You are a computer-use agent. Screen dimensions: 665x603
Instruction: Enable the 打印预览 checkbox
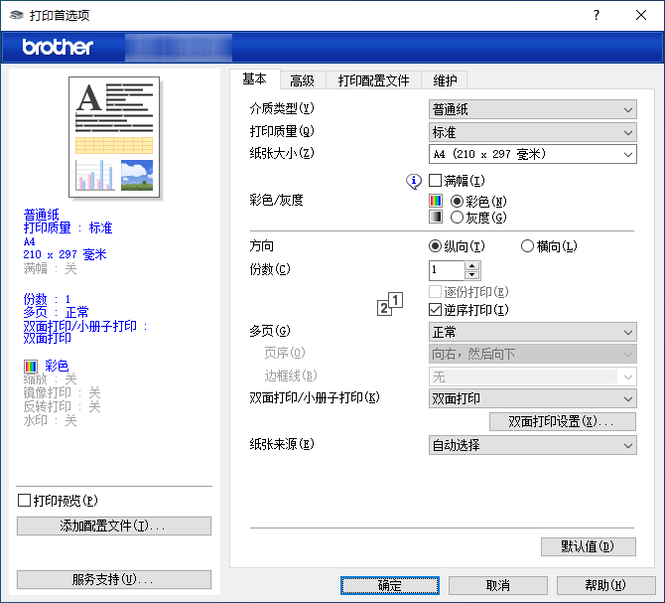(24, 501)
